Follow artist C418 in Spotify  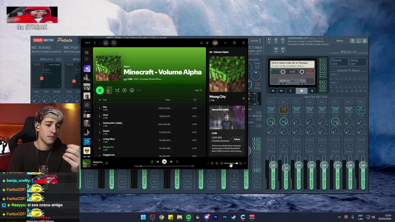click(237, 139)
